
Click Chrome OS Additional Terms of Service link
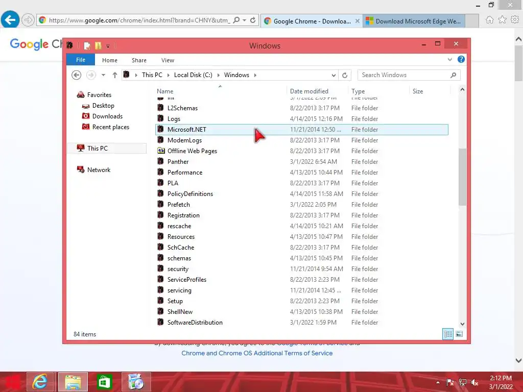pyautogui.click(x=257, y=353)
